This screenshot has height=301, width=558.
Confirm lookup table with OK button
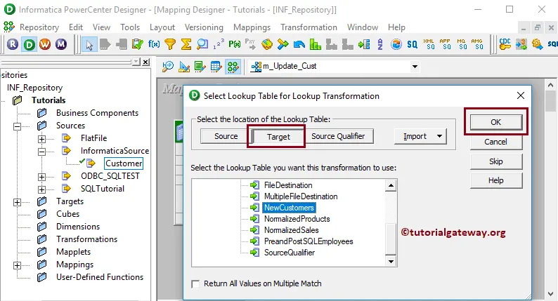click(496, 122)
